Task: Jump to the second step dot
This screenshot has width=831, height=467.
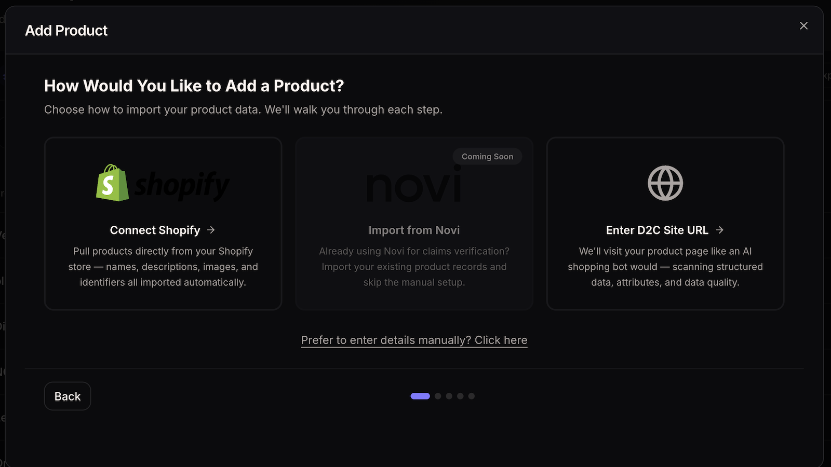Action: (438, 396)
